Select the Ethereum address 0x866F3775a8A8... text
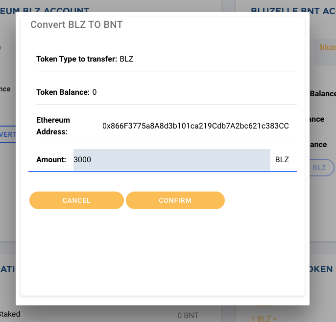Screen dimensions: 336x322 [x=195, y=126]
